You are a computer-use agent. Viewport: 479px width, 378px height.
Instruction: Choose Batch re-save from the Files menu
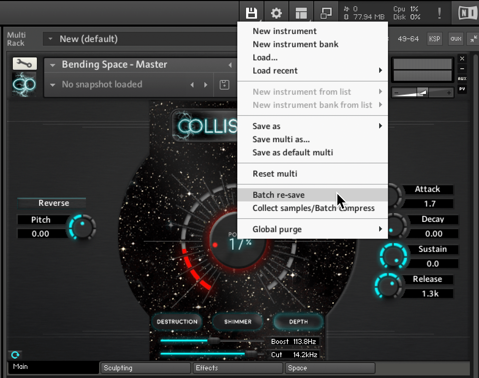[279, 194]
